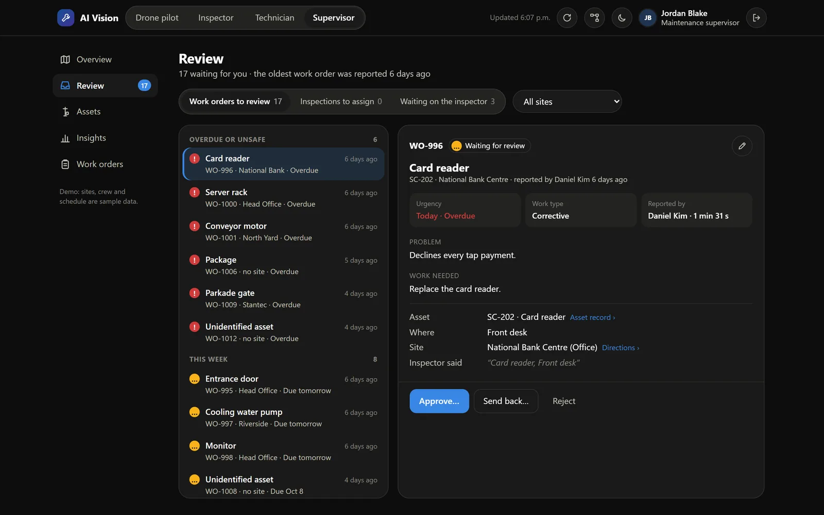Open the workflow diagram icon
This screenshot has width=824, height=515.
click(x=594, y=18)
